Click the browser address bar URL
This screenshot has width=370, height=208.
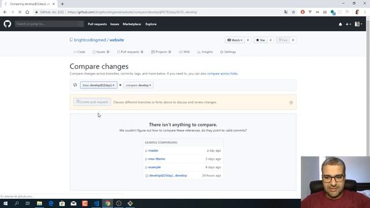[x=132, y=12]
